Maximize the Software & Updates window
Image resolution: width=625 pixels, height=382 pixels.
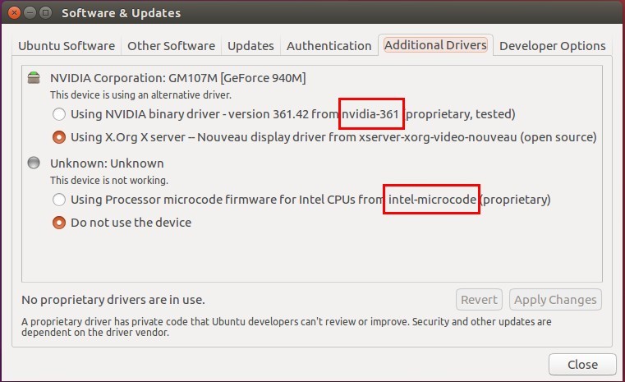pyautogui.click(x=46, y=13)
